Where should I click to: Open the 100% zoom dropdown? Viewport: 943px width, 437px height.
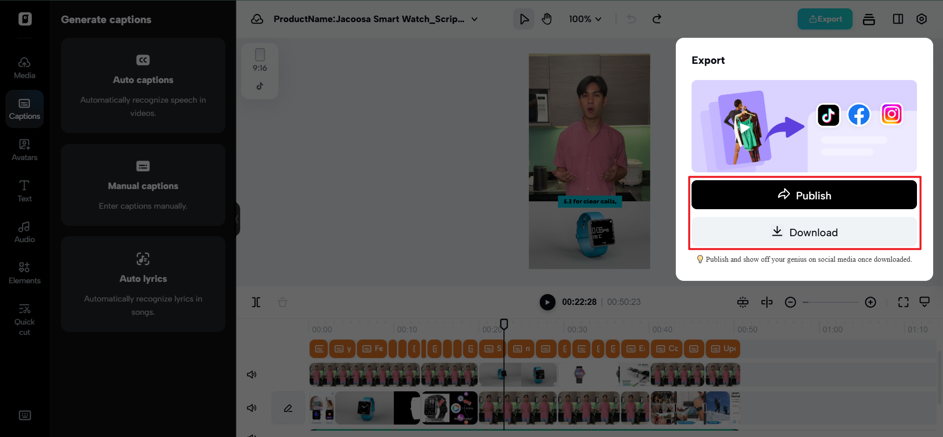(585, 19)
